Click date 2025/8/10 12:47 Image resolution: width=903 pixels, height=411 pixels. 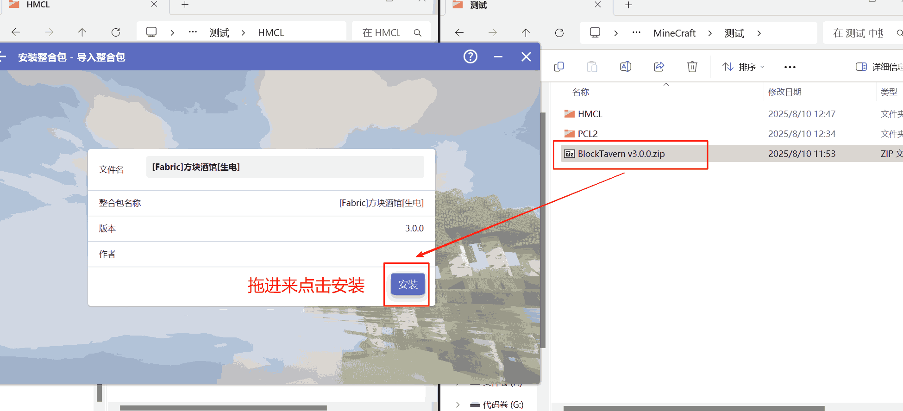click(x=802, y=114)
